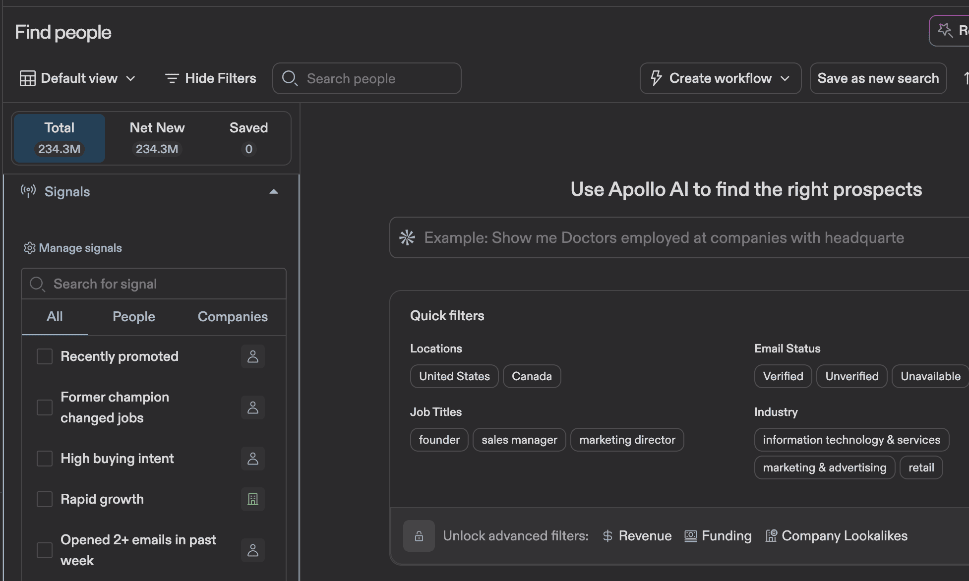This screenshot has width=969, height=581.
Task: Expand the Create workflow dropdown
Action: [x=786, y=78]
